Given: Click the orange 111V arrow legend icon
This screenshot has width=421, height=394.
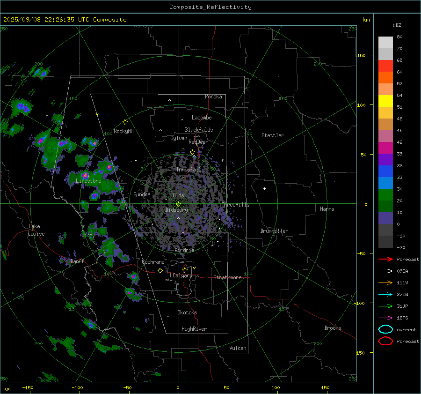Looking at the screenshot, I should pyautogui.click(x=385, y=282).
